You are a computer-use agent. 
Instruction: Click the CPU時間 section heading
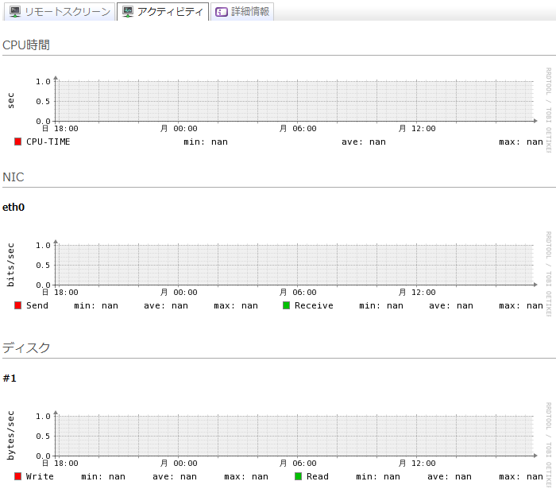[x=26, y=45]
